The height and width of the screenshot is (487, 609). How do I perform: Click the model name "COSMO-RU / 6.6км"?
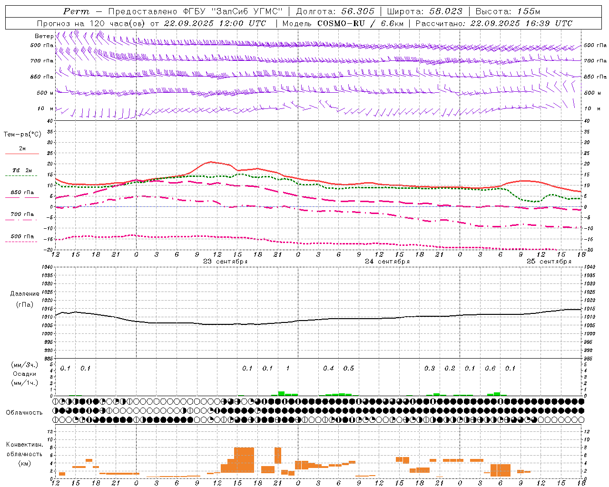[x=361, y=23]
